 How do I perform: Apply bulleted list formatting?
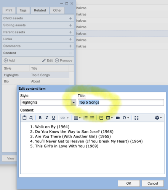[92, 118]
